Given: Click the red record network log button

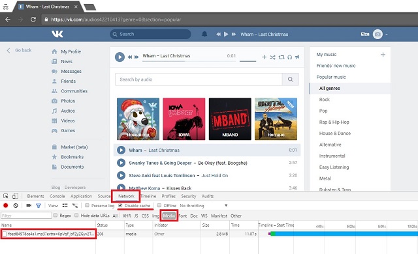Looking at the screenshot, I should tap(6, 205).
